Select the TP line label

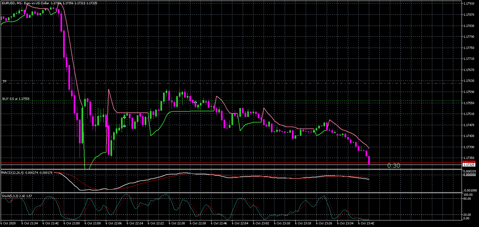tap(4, 81)
